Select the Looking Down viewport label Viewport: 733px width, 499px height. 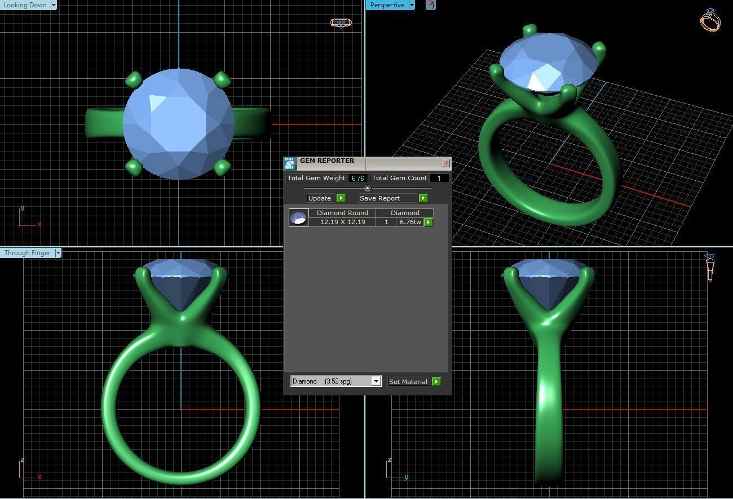tap(25, 5)
